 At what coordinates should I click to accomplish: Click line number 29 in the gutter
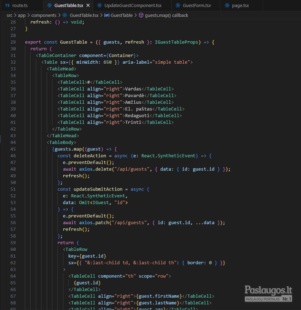coord(13,42)
